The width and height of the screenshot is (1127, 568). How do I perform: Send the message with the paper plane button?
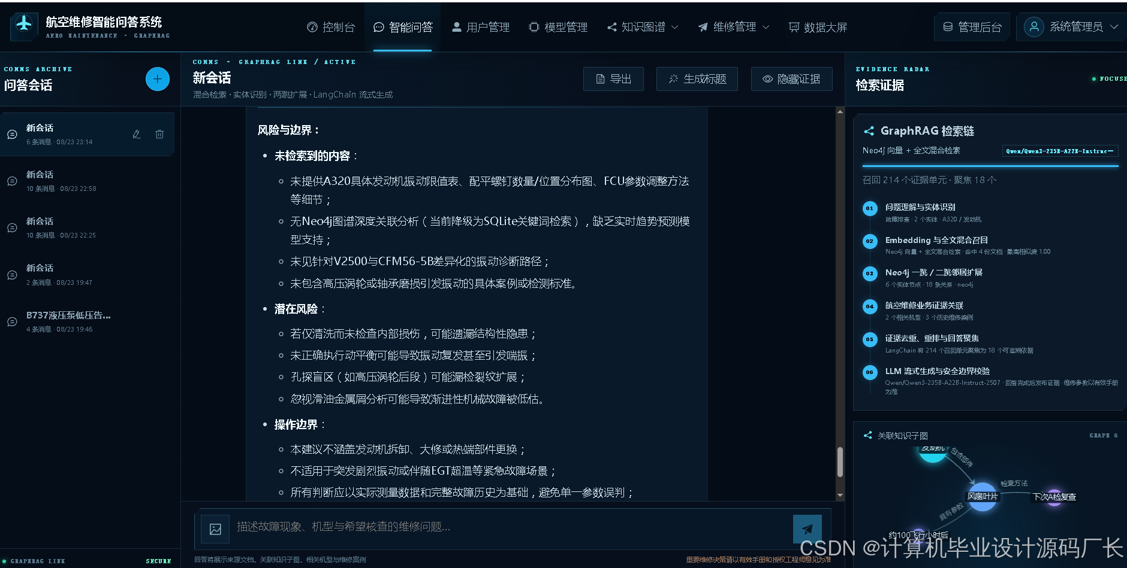[x=807, y=528]
